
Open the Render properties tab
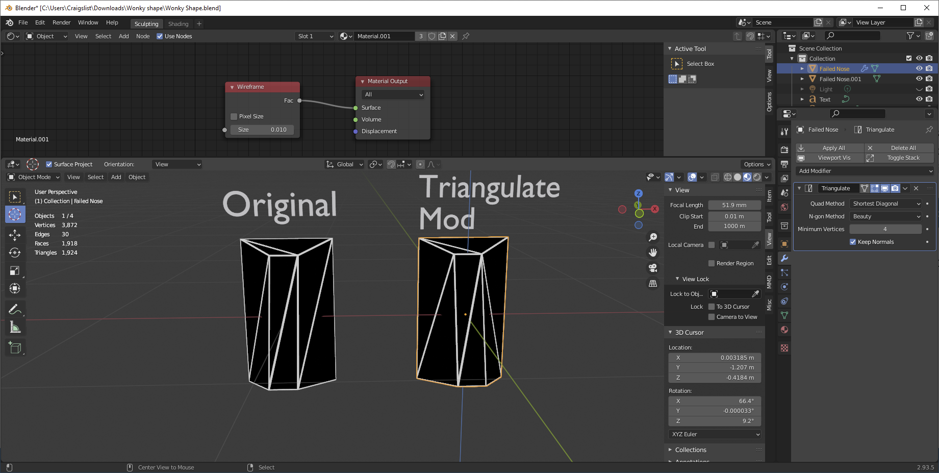pyautogui.click(x=784, y=150)
